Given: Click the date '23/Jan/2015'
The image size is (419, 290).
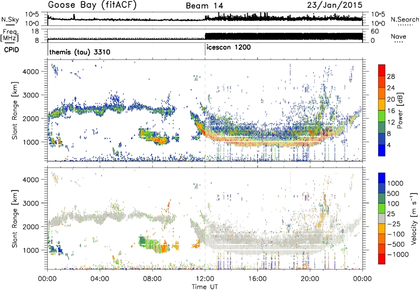Looking at the screenshot, I should 335,5.
